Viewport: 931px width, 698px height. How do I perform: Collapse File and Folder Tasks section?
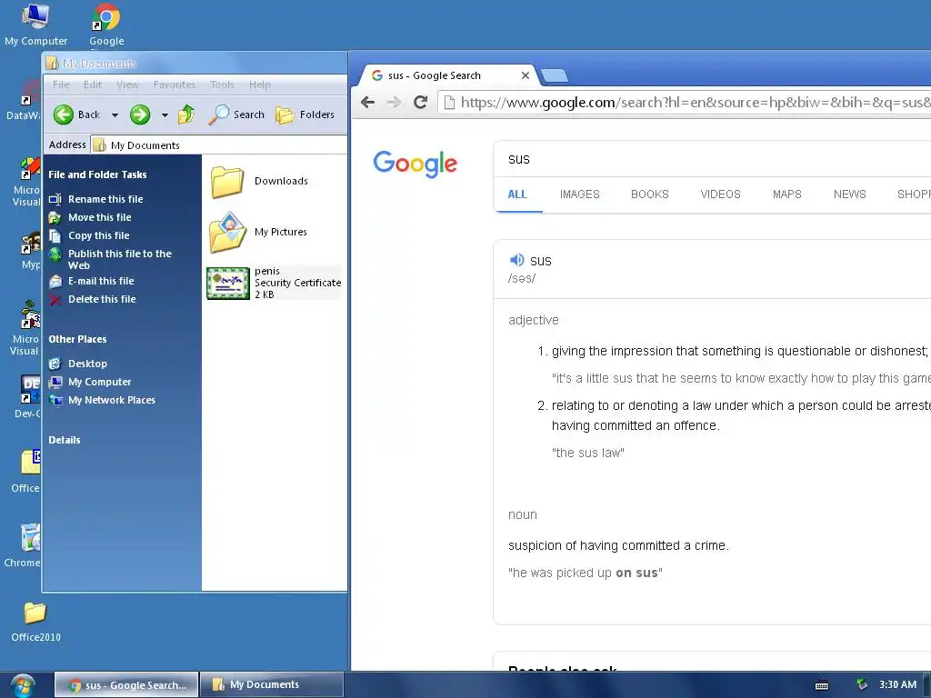(97, 174)
